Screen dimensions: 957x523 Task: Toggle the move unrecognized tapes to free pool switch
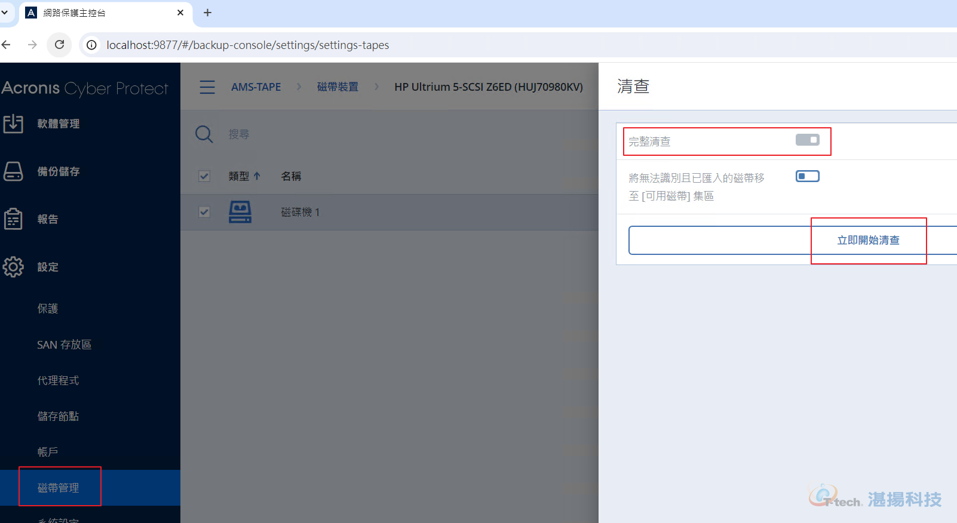tap(808, 176)
